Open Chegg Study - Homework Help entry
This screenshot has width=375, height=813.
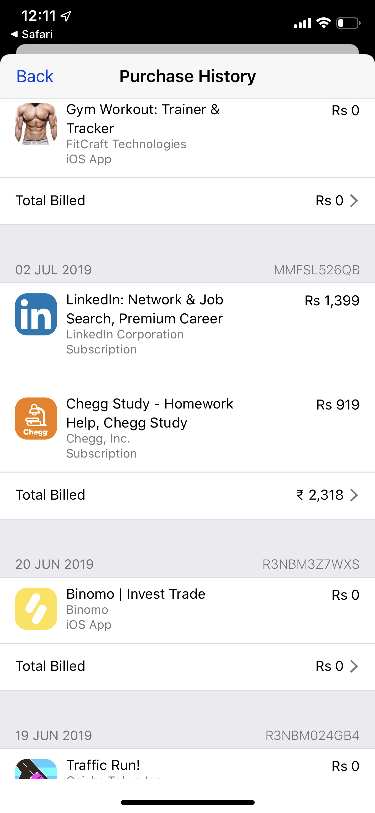[x=187, y=429]
